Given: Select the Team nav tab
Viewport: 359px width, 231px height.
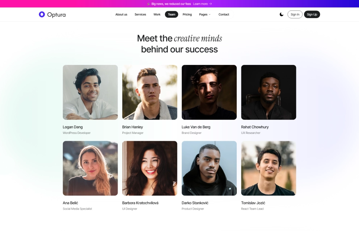Looking at the screenshot, I should pyautogui.click(x=172, y=14).
